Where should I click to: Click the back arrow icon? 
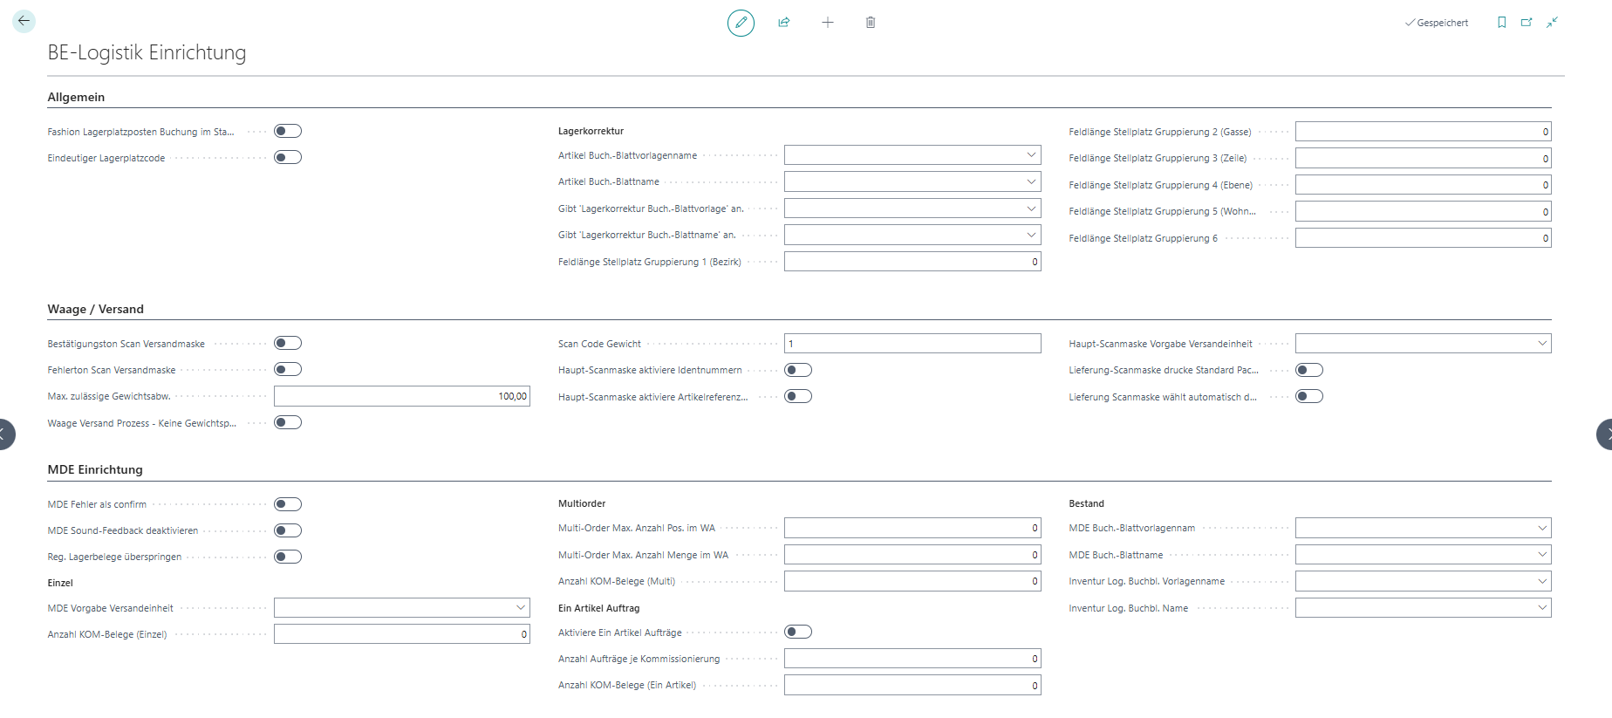(x=24, y=21)
